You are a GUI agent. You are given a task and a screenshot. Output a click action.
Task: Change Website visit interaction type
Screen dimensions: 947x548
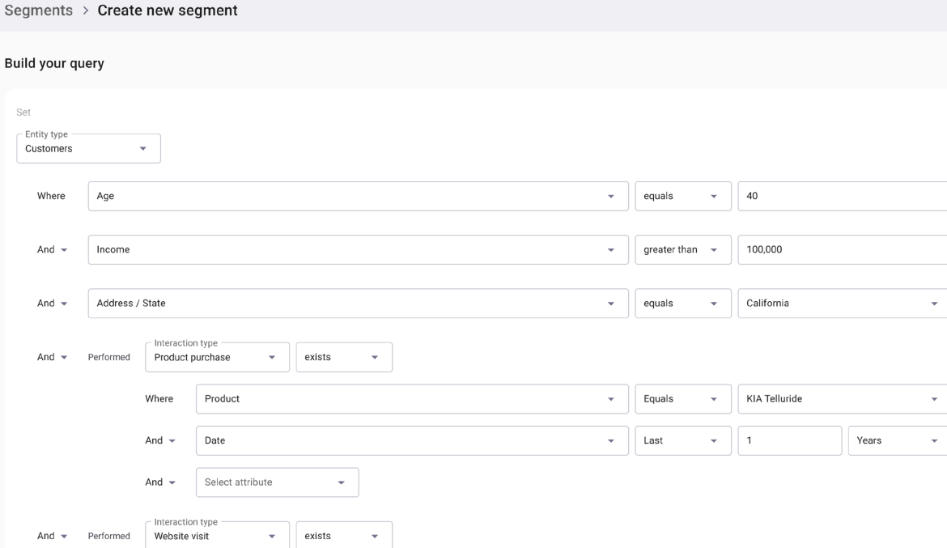tap(217, 536)
